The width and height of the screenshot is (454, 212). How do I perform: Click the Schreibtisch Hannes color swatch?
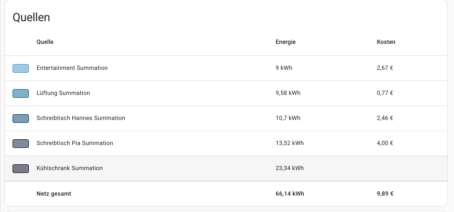[21, 119]
